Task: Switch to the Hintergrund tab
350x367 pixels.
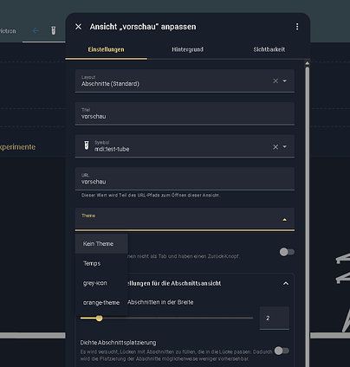Action: point(188,49)
